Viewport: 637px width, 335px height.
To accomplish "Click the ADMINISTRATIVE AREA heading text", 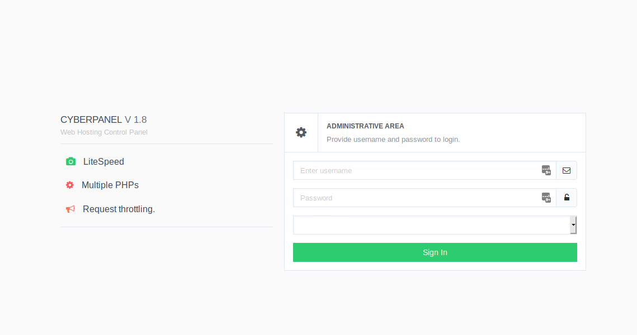I will point(365,126).
